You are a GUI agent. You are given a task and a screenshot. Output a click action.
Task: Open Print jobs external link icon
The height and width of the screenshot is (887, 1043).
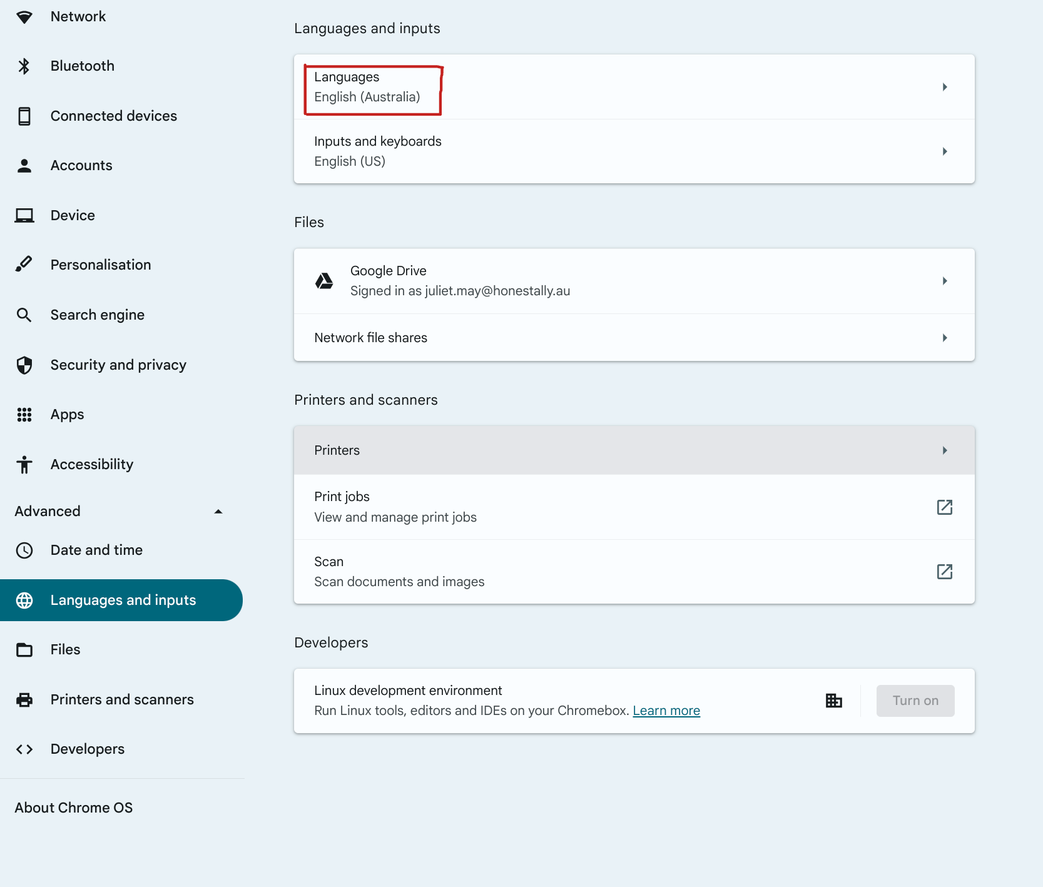[x=944, y=507]
